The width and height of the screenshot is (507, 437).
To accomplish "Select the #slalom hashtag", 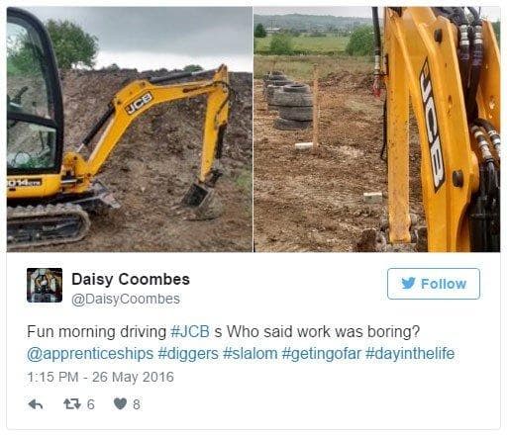I will coord(251,354).
